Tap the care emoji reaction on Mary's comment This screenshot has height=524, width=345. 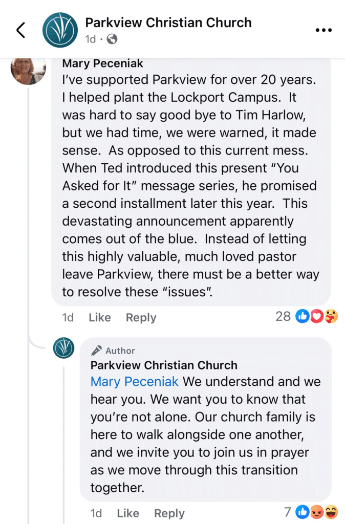click(x=331, y=317)
